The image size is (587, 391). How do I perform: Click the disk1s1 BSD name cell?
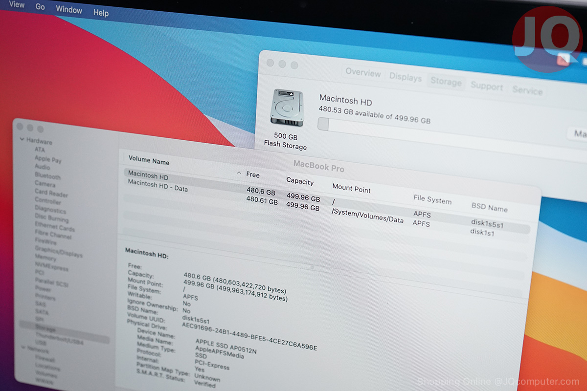(x=482, y=233)
